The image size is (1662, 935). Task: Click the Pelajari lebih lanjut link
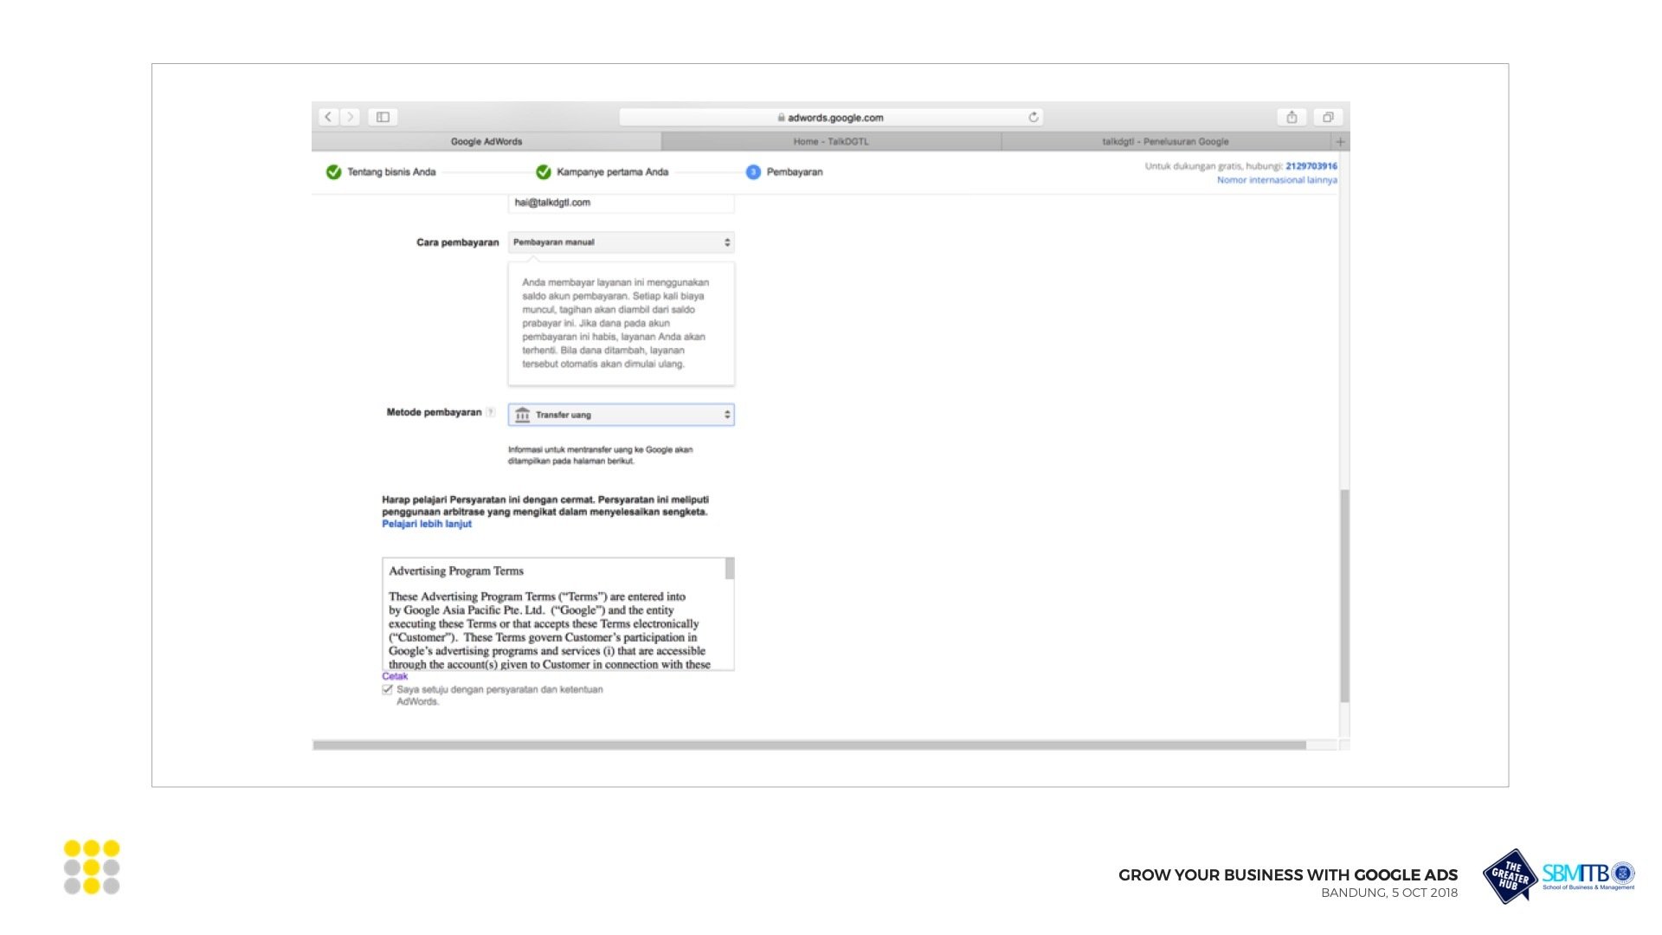click(427, 524)
